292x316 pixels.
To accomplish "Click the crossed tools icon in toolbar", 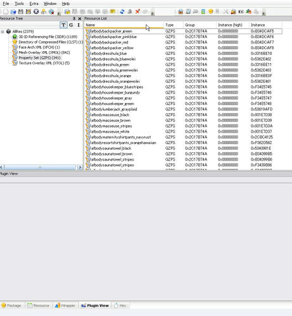I will point(225,11).
